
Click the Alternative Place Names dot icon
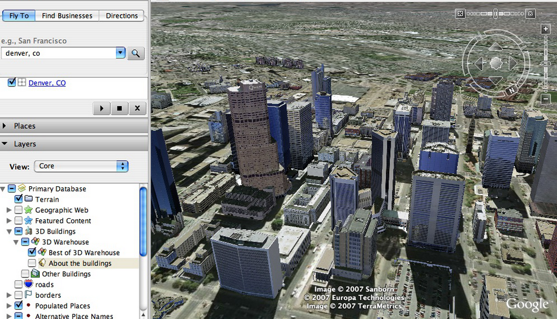tap(28, 315)
